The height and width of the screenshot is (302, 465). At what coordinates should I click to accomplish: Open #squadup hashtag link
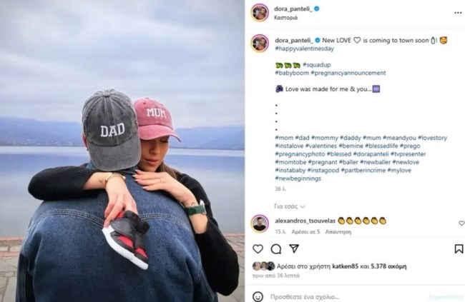coord(316,65)
